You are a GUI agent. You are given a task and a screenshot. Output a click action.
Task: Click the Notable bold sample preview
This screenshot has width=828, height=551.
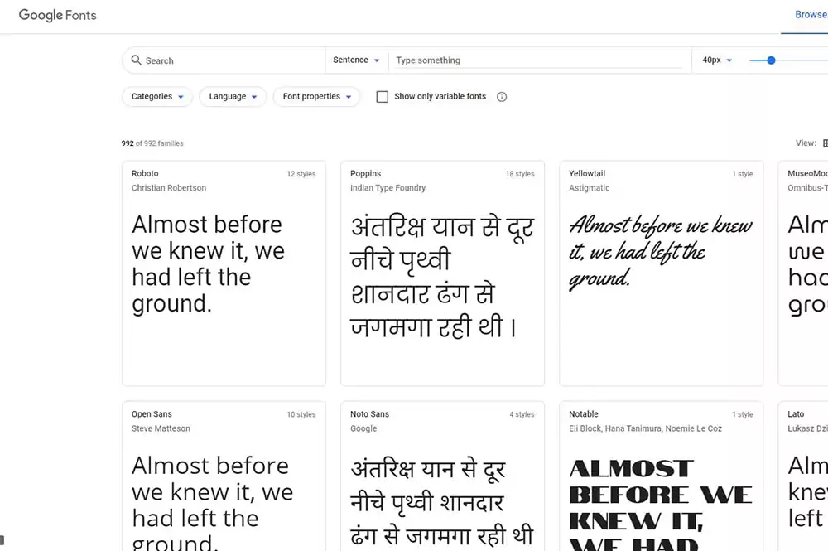661,504
